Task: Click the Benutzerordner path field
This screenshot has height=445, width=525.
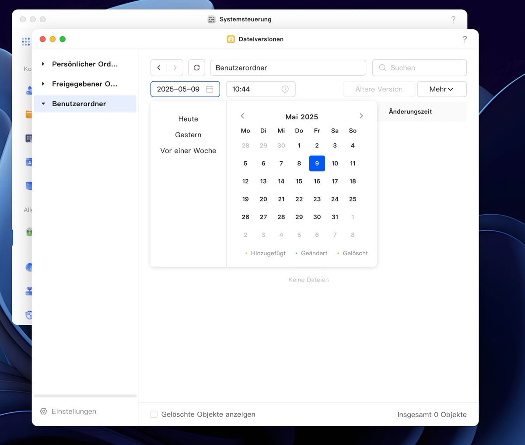Action: click(x=288, y=68)
